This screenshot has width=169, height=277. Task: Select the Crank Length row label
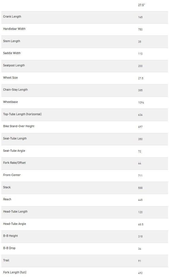click(x=12, y=17)
